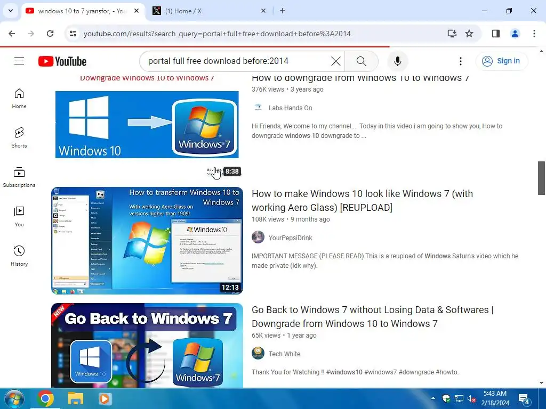Open the Labs Hands On channel name
Image resolution: width=546 pixels, height=409 pixels.
(290, 108)
